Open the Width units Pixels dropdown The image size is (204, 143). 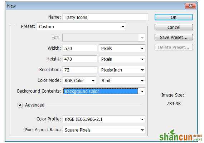[122, 49]
